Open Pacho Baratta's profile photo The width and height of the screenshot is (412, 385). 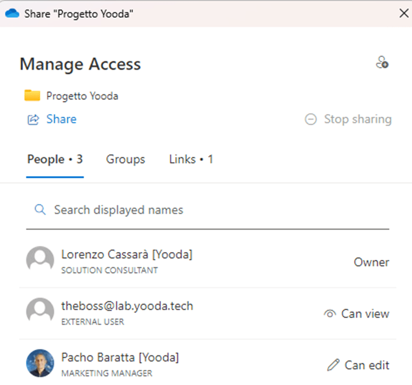[x=40, y=363]
